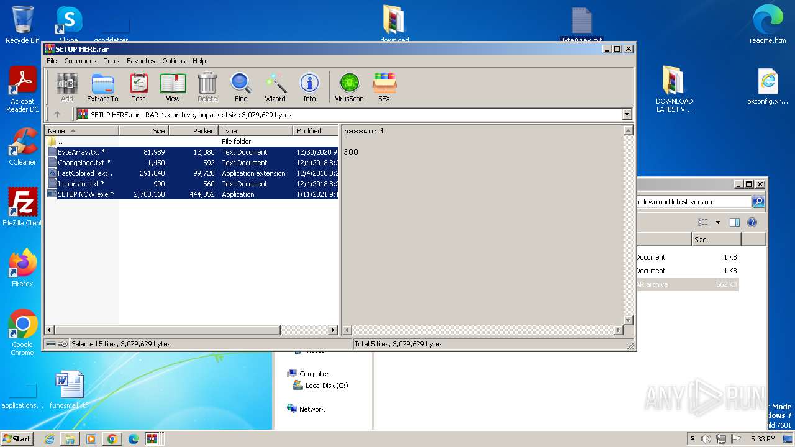Click the search magnifier button in Explorer

coord(758,202)
